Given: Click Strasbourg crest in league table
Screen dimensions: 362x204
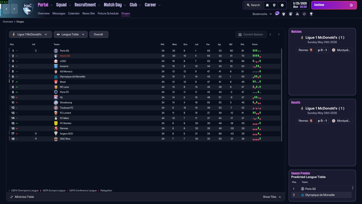Looking at the screenshot, I should 56,103.
